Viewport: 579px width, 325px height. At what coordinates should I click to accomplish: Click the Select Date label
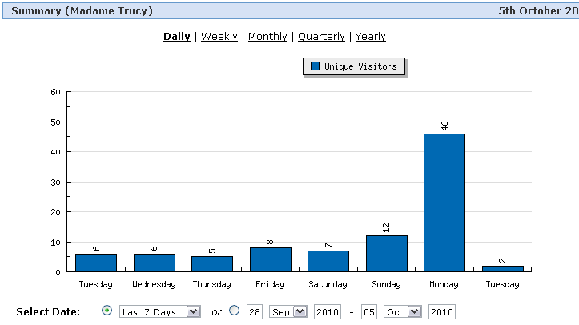pos(48,312)
